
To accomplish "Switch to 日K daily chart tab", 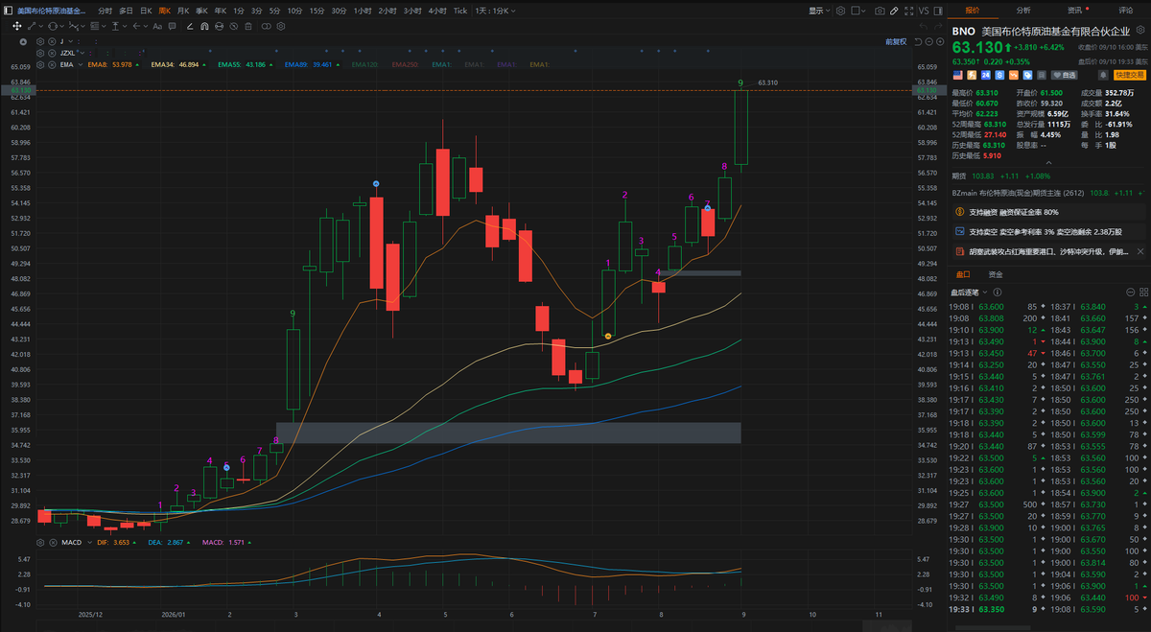I will coord(146,11).
